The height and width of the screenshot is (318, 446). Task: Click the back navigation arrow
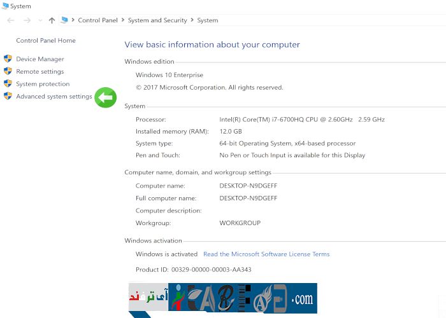click(x=11, y=20)
